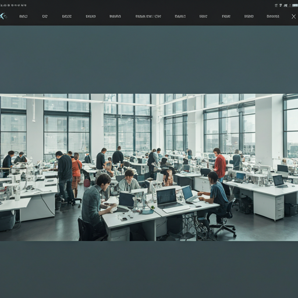Click the first status icon in top-right tray

pyautogui.click(x=276, y=5)
